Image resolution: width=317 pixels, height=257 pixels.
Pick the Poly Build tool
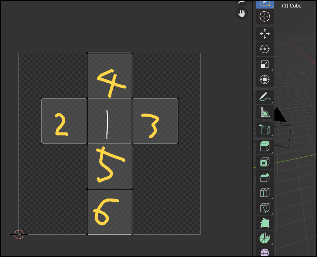coord(265,223)
